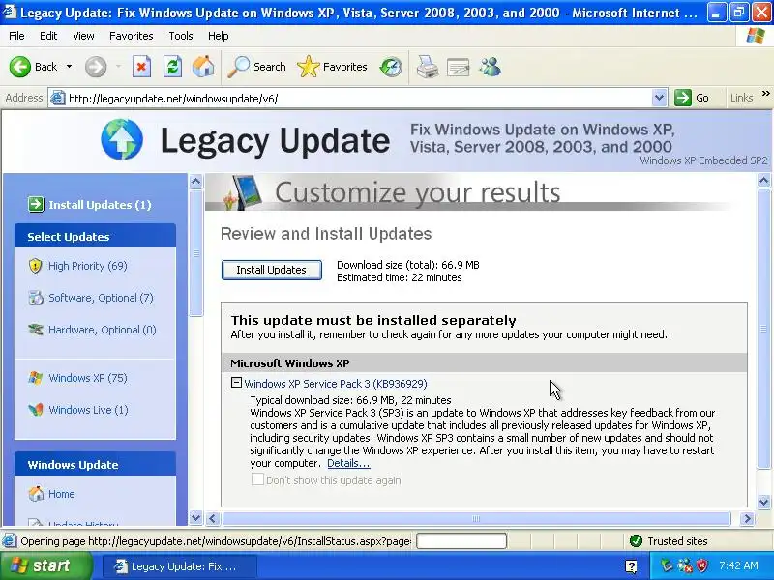Click the main pane scroll down arrow

[x=764, y=503]
